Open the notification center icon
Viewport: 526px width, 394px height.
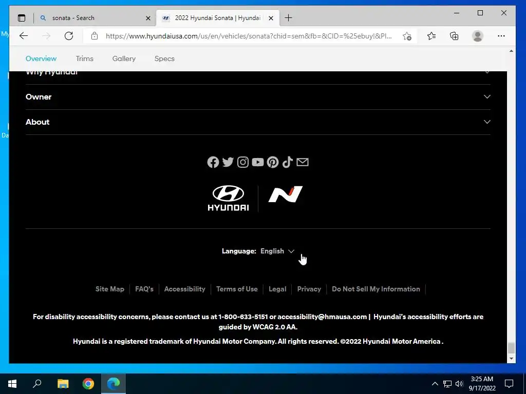coord(509,384)
